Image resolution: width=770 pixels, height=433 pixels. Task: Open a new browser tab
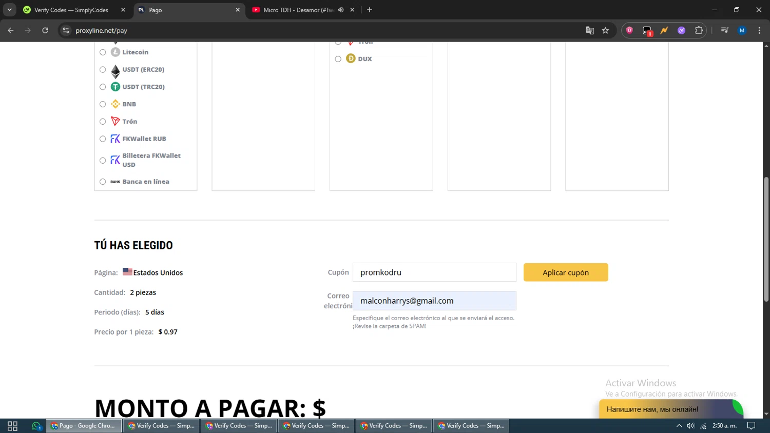370,10
